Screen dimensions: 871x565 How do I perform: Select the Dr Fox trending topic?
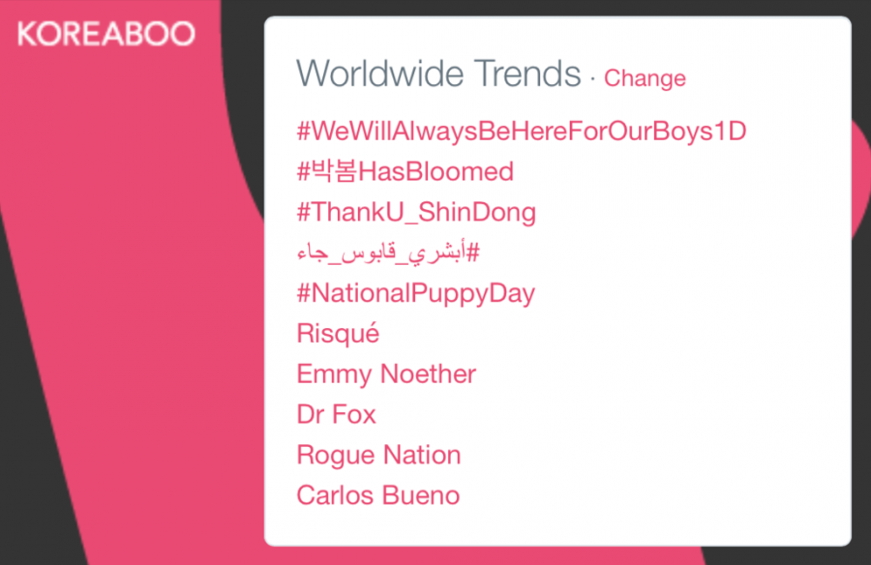point(336,414)
